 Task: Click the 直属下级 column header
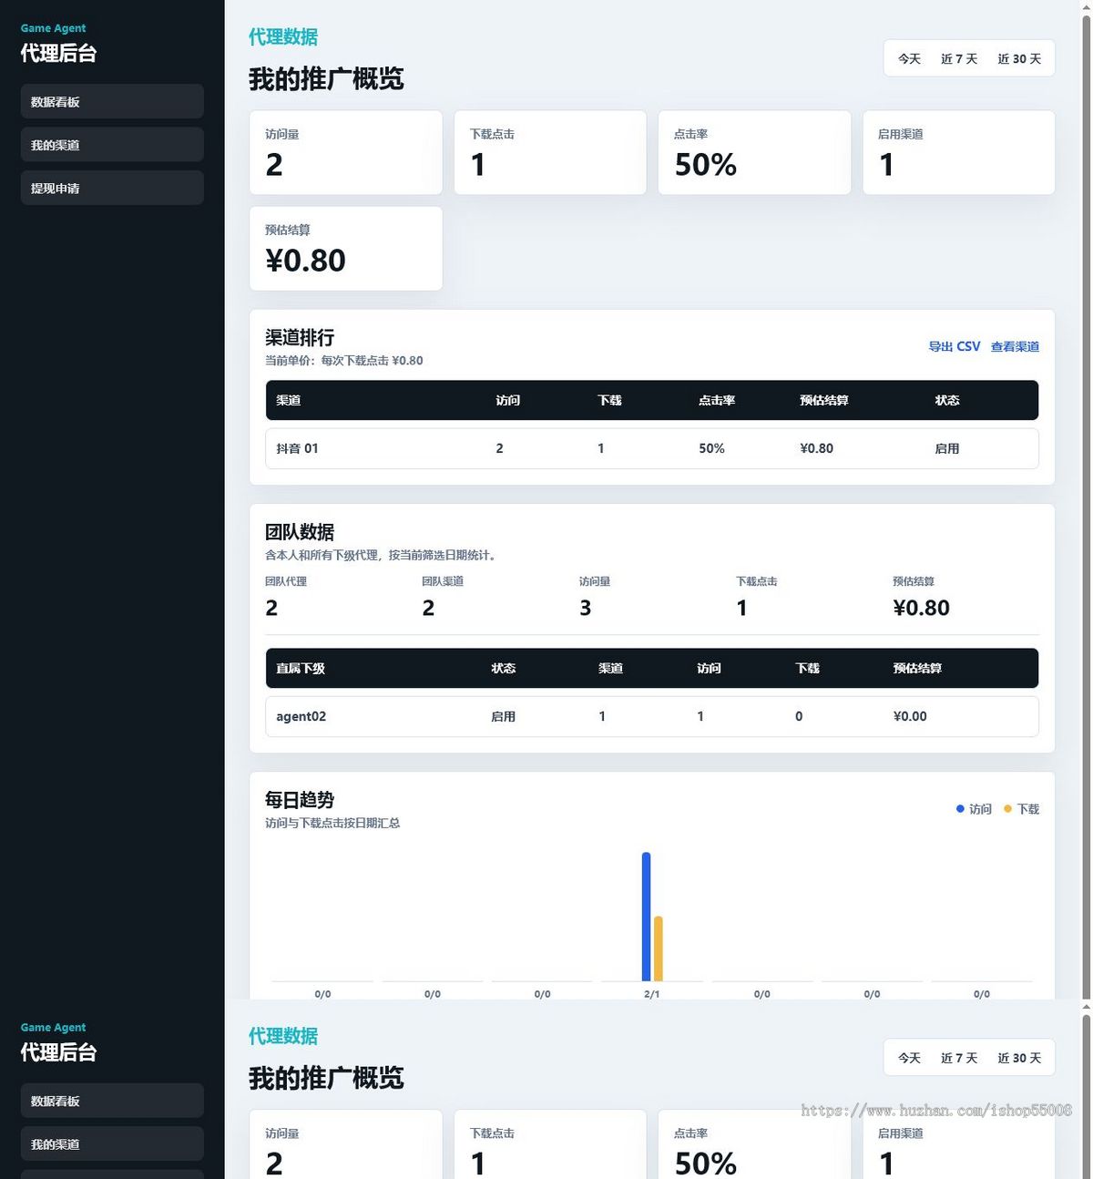301,668
